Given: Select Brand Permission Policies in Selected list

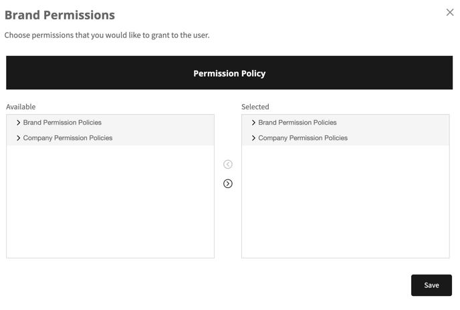Looking at the screenshot, I should pos(298,123).
